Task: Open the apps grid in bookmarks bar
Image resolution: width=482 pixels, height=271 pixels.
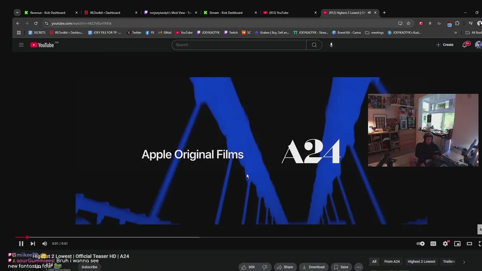Action: 19,33
